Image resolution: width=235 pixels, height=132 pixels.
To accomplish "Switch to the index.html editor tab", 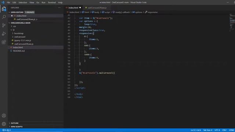I will click(73, 8).
